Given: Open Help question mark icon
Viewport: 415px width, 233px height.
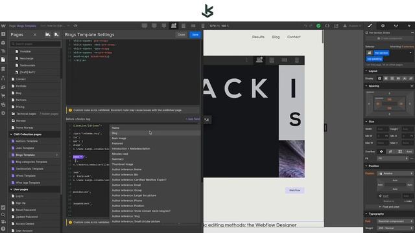Looking at the screenshot, I should (x=3, y=228).
